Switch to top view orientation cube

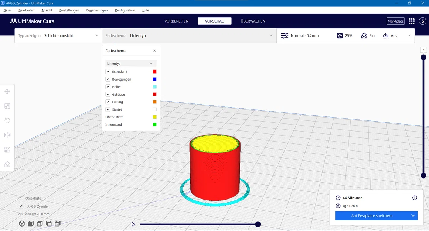[40, 223]
